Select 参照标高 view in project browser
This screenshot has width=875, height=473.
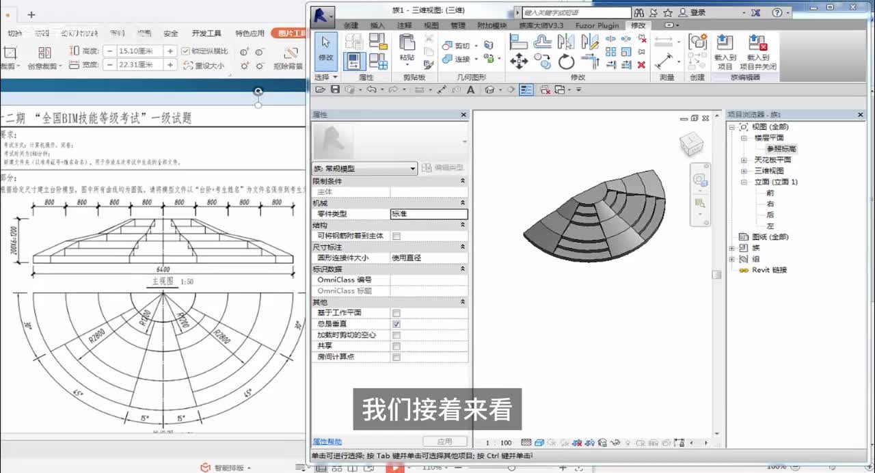(781, 149)
